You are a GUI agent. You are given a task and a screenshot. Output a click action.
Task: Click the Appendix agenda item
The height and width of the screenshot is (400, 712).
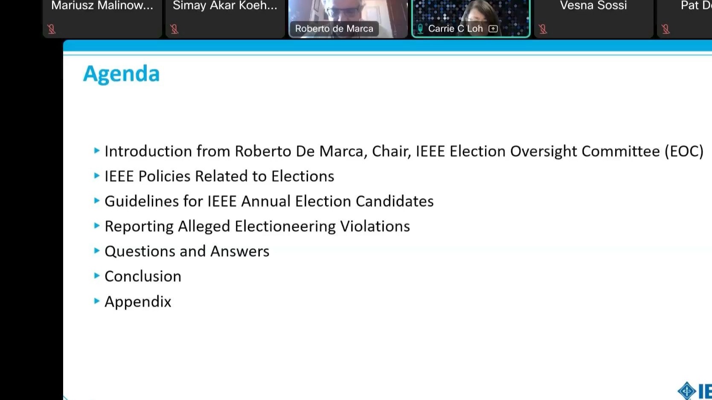click(138, 302)
